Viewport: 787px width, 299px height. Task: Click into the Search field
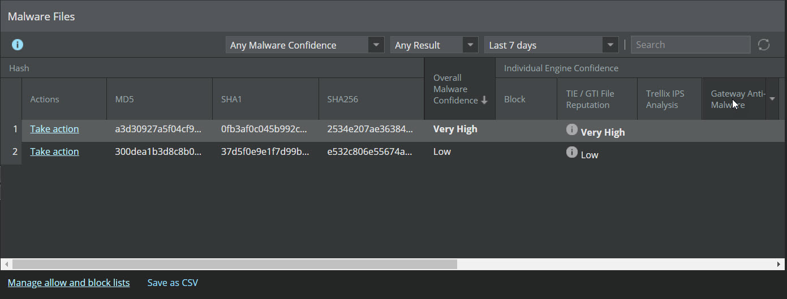[690, 45]
